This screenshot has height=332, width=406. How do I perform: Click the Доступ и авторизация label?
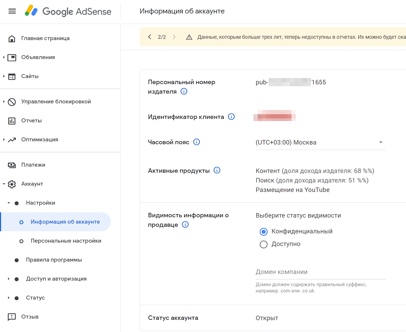[x=56, y=279]
